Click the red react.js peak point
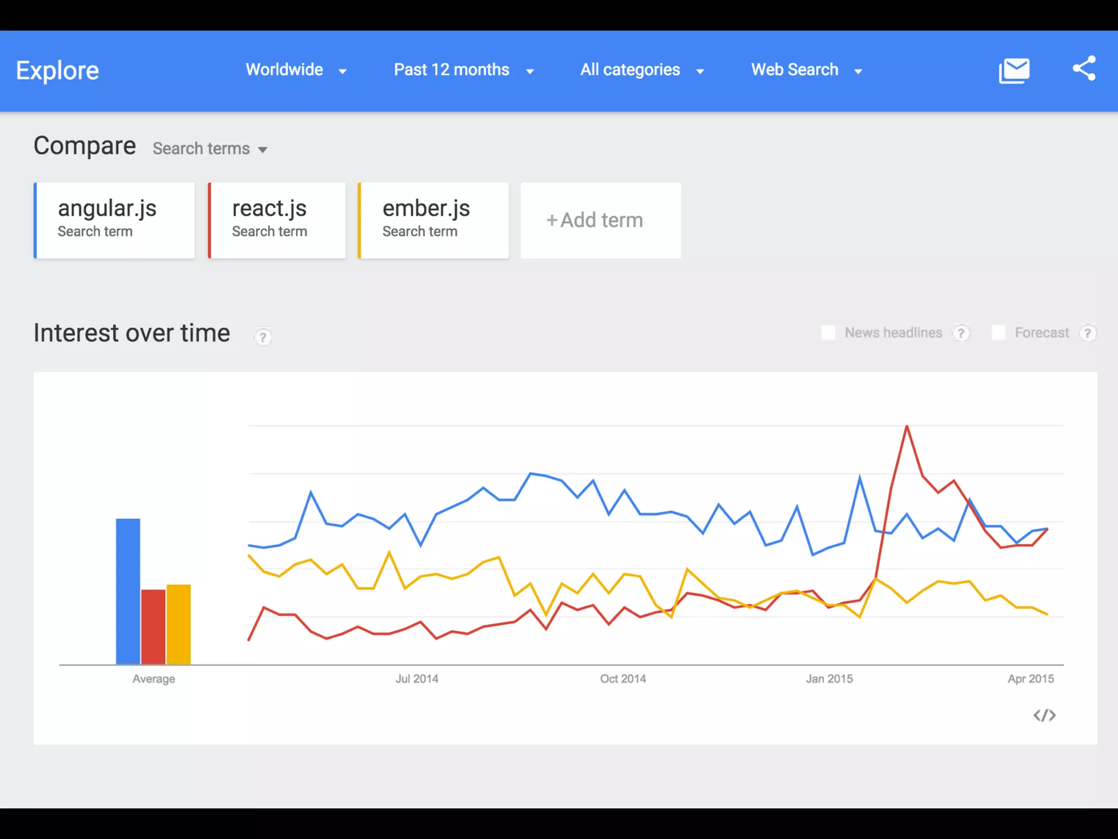 click(x=907, y=427)
